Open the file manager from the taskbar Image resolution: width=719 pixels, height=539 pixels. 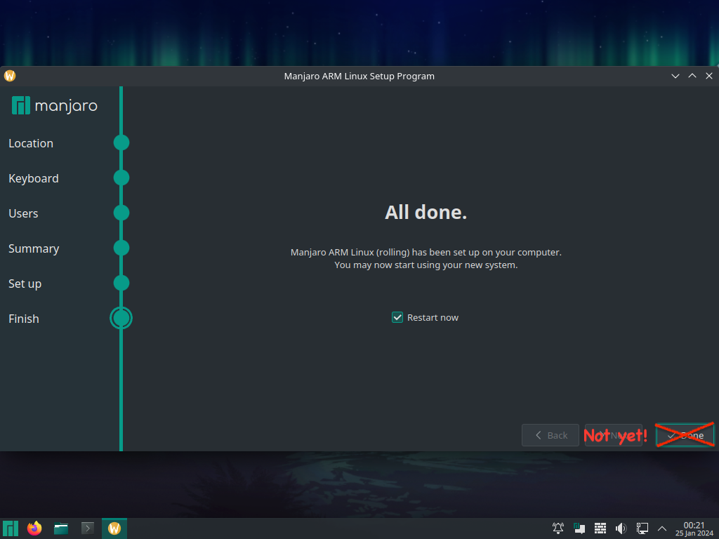pyautogui.click(x=61, y=528)
